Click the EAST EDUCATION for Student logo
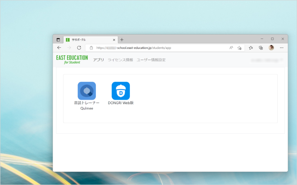This screenshot has width=297, height=185. pos(72,60)
